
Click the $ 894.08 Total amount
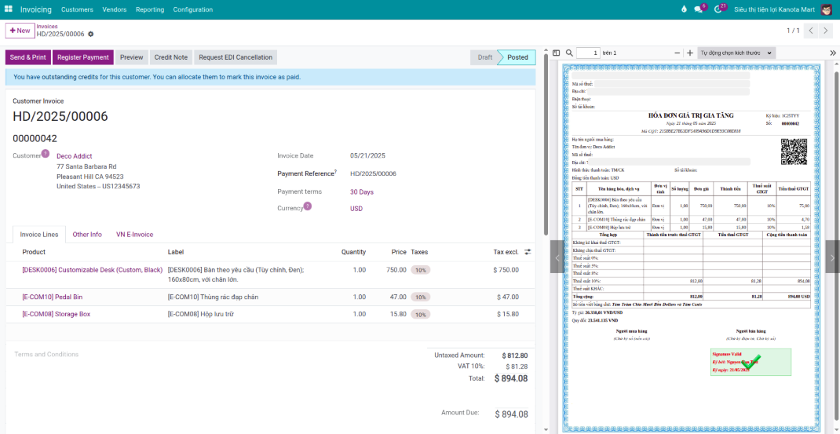click(510, 378)
